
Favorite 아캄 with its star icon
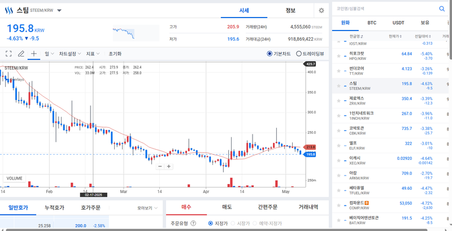(x=338, y=176)
